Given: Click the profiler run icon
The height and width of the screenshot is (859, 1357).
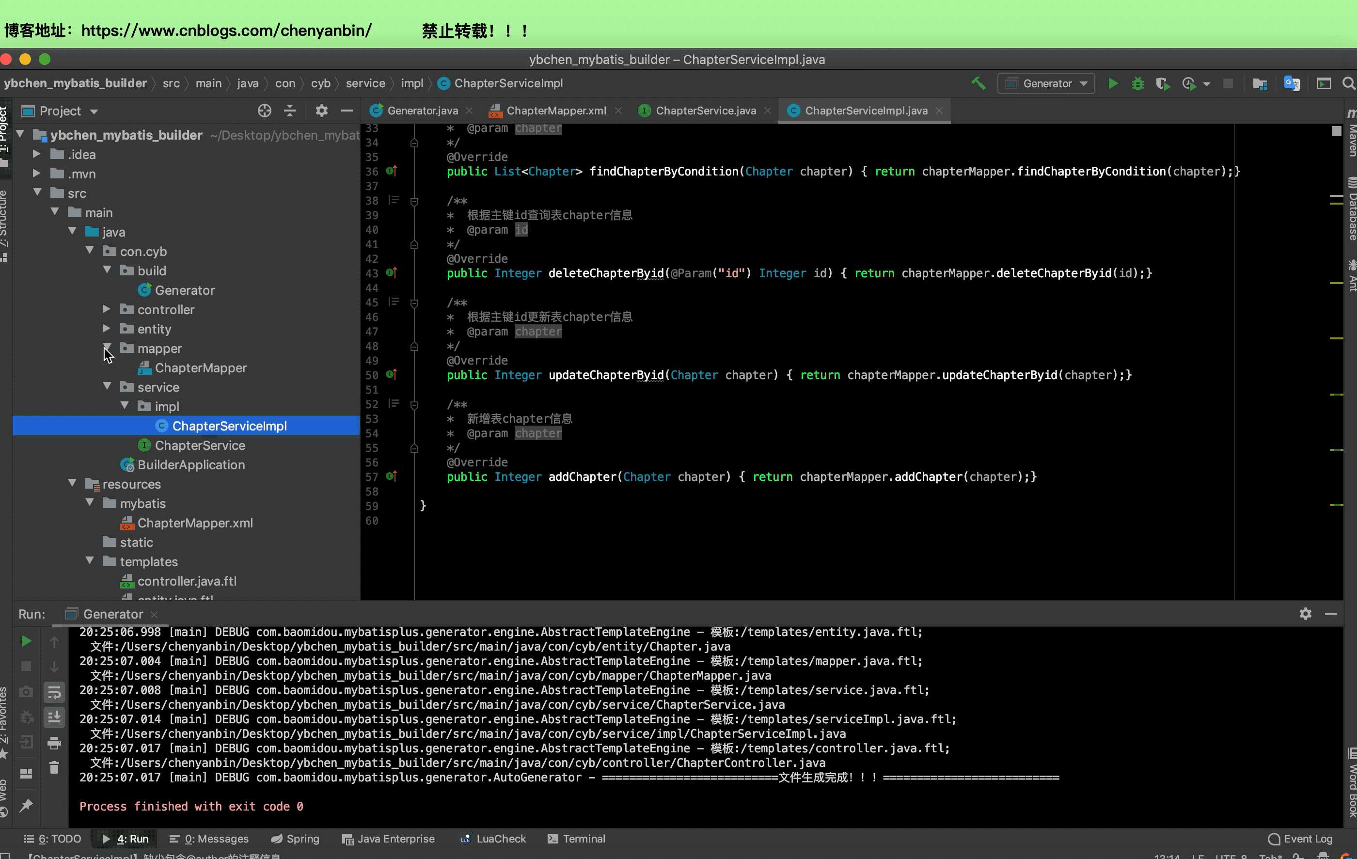Looking at the screenshot, I should click(1188, 83).
